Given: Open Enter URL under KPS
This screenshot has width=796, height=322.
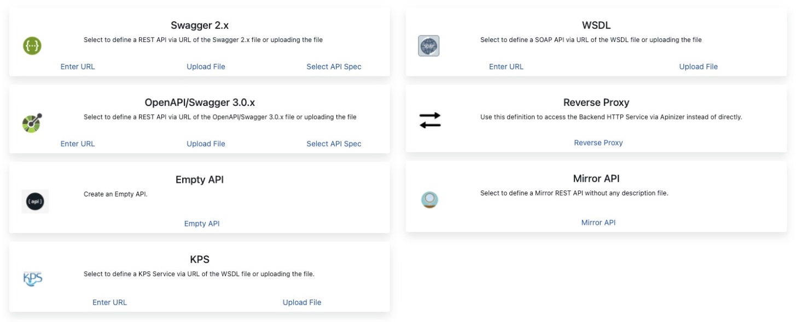Looking at the screenshot, I should [109, 302].
